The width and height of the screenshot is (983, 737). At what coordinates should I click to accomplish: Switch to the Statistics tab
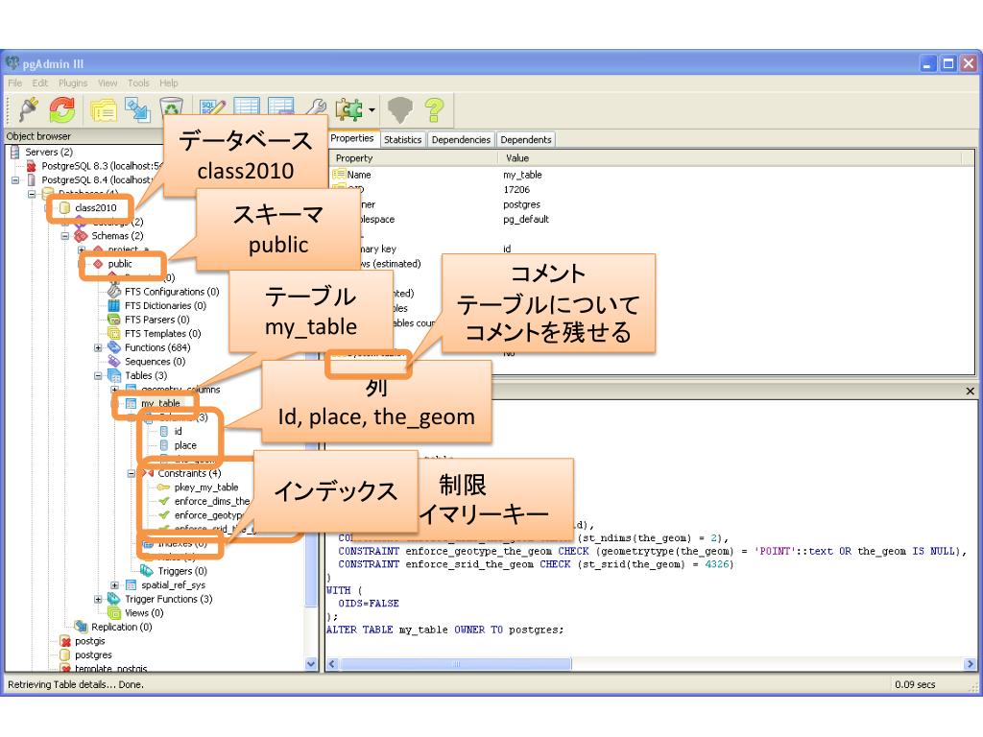pos(402,140)
